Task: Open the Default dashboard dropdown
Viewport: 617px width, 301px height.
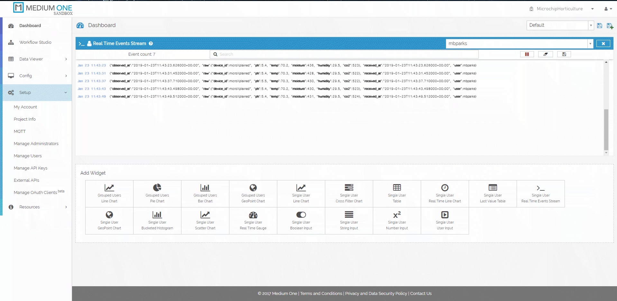Action: [591, 25]
